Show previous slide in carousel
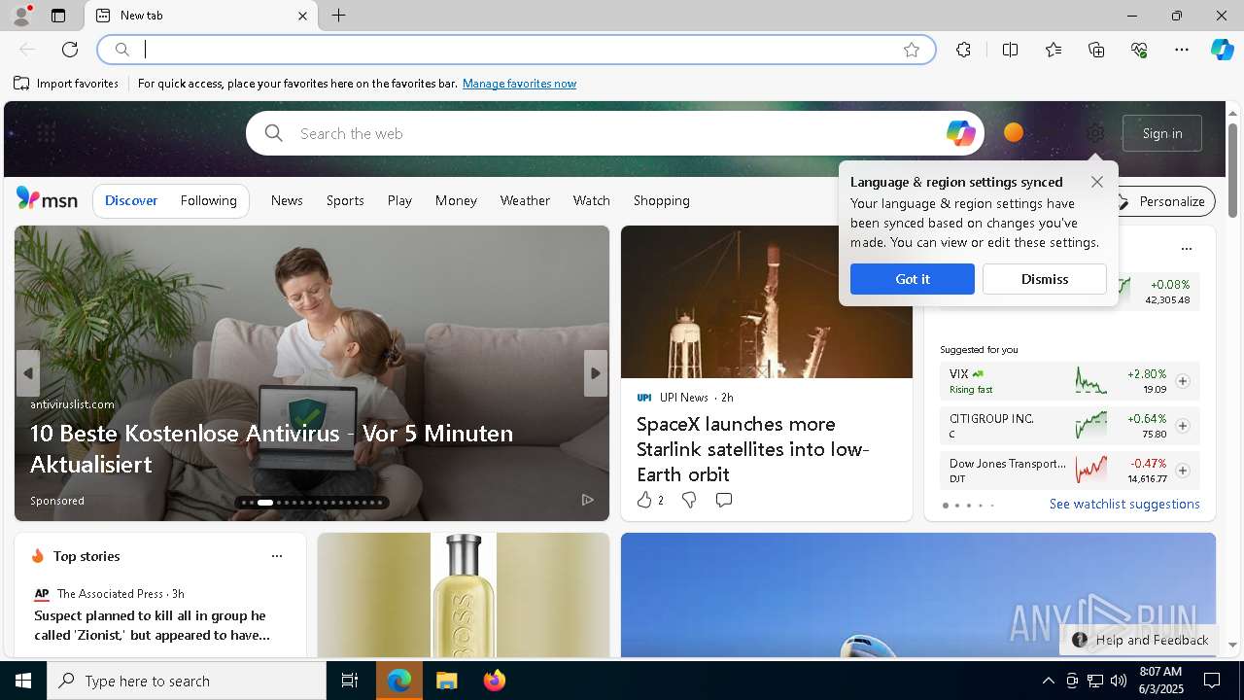1244x700 pixels. [28, 373]
